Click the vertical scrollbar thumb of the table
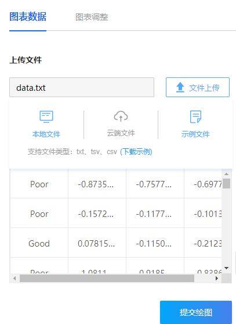 click(x=226, y=183)
